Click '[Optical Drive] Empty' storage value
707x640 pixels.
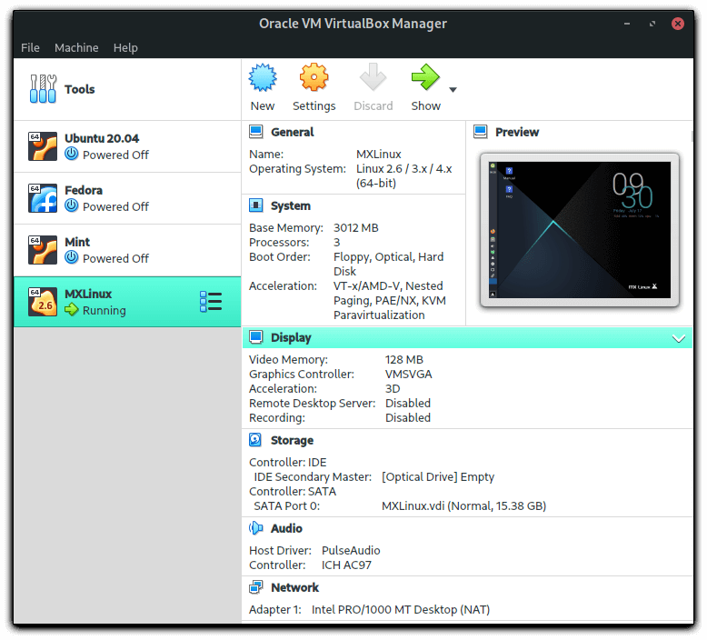(438, 476)
